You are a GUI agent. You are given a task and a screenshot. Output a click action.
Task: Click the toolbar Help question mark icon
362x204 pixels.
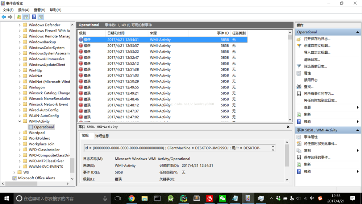point(34,17)
